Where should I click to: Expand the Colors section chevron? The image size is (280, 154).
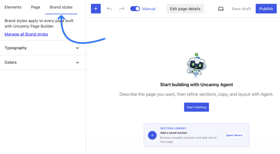[77, 62]
